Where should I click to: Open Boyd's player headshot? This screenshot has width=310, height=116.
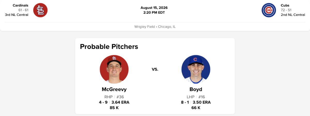pos(196,69)
